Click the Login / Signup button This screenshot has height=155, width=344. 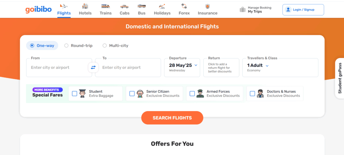pyautogui.click(x=303, y=10)
